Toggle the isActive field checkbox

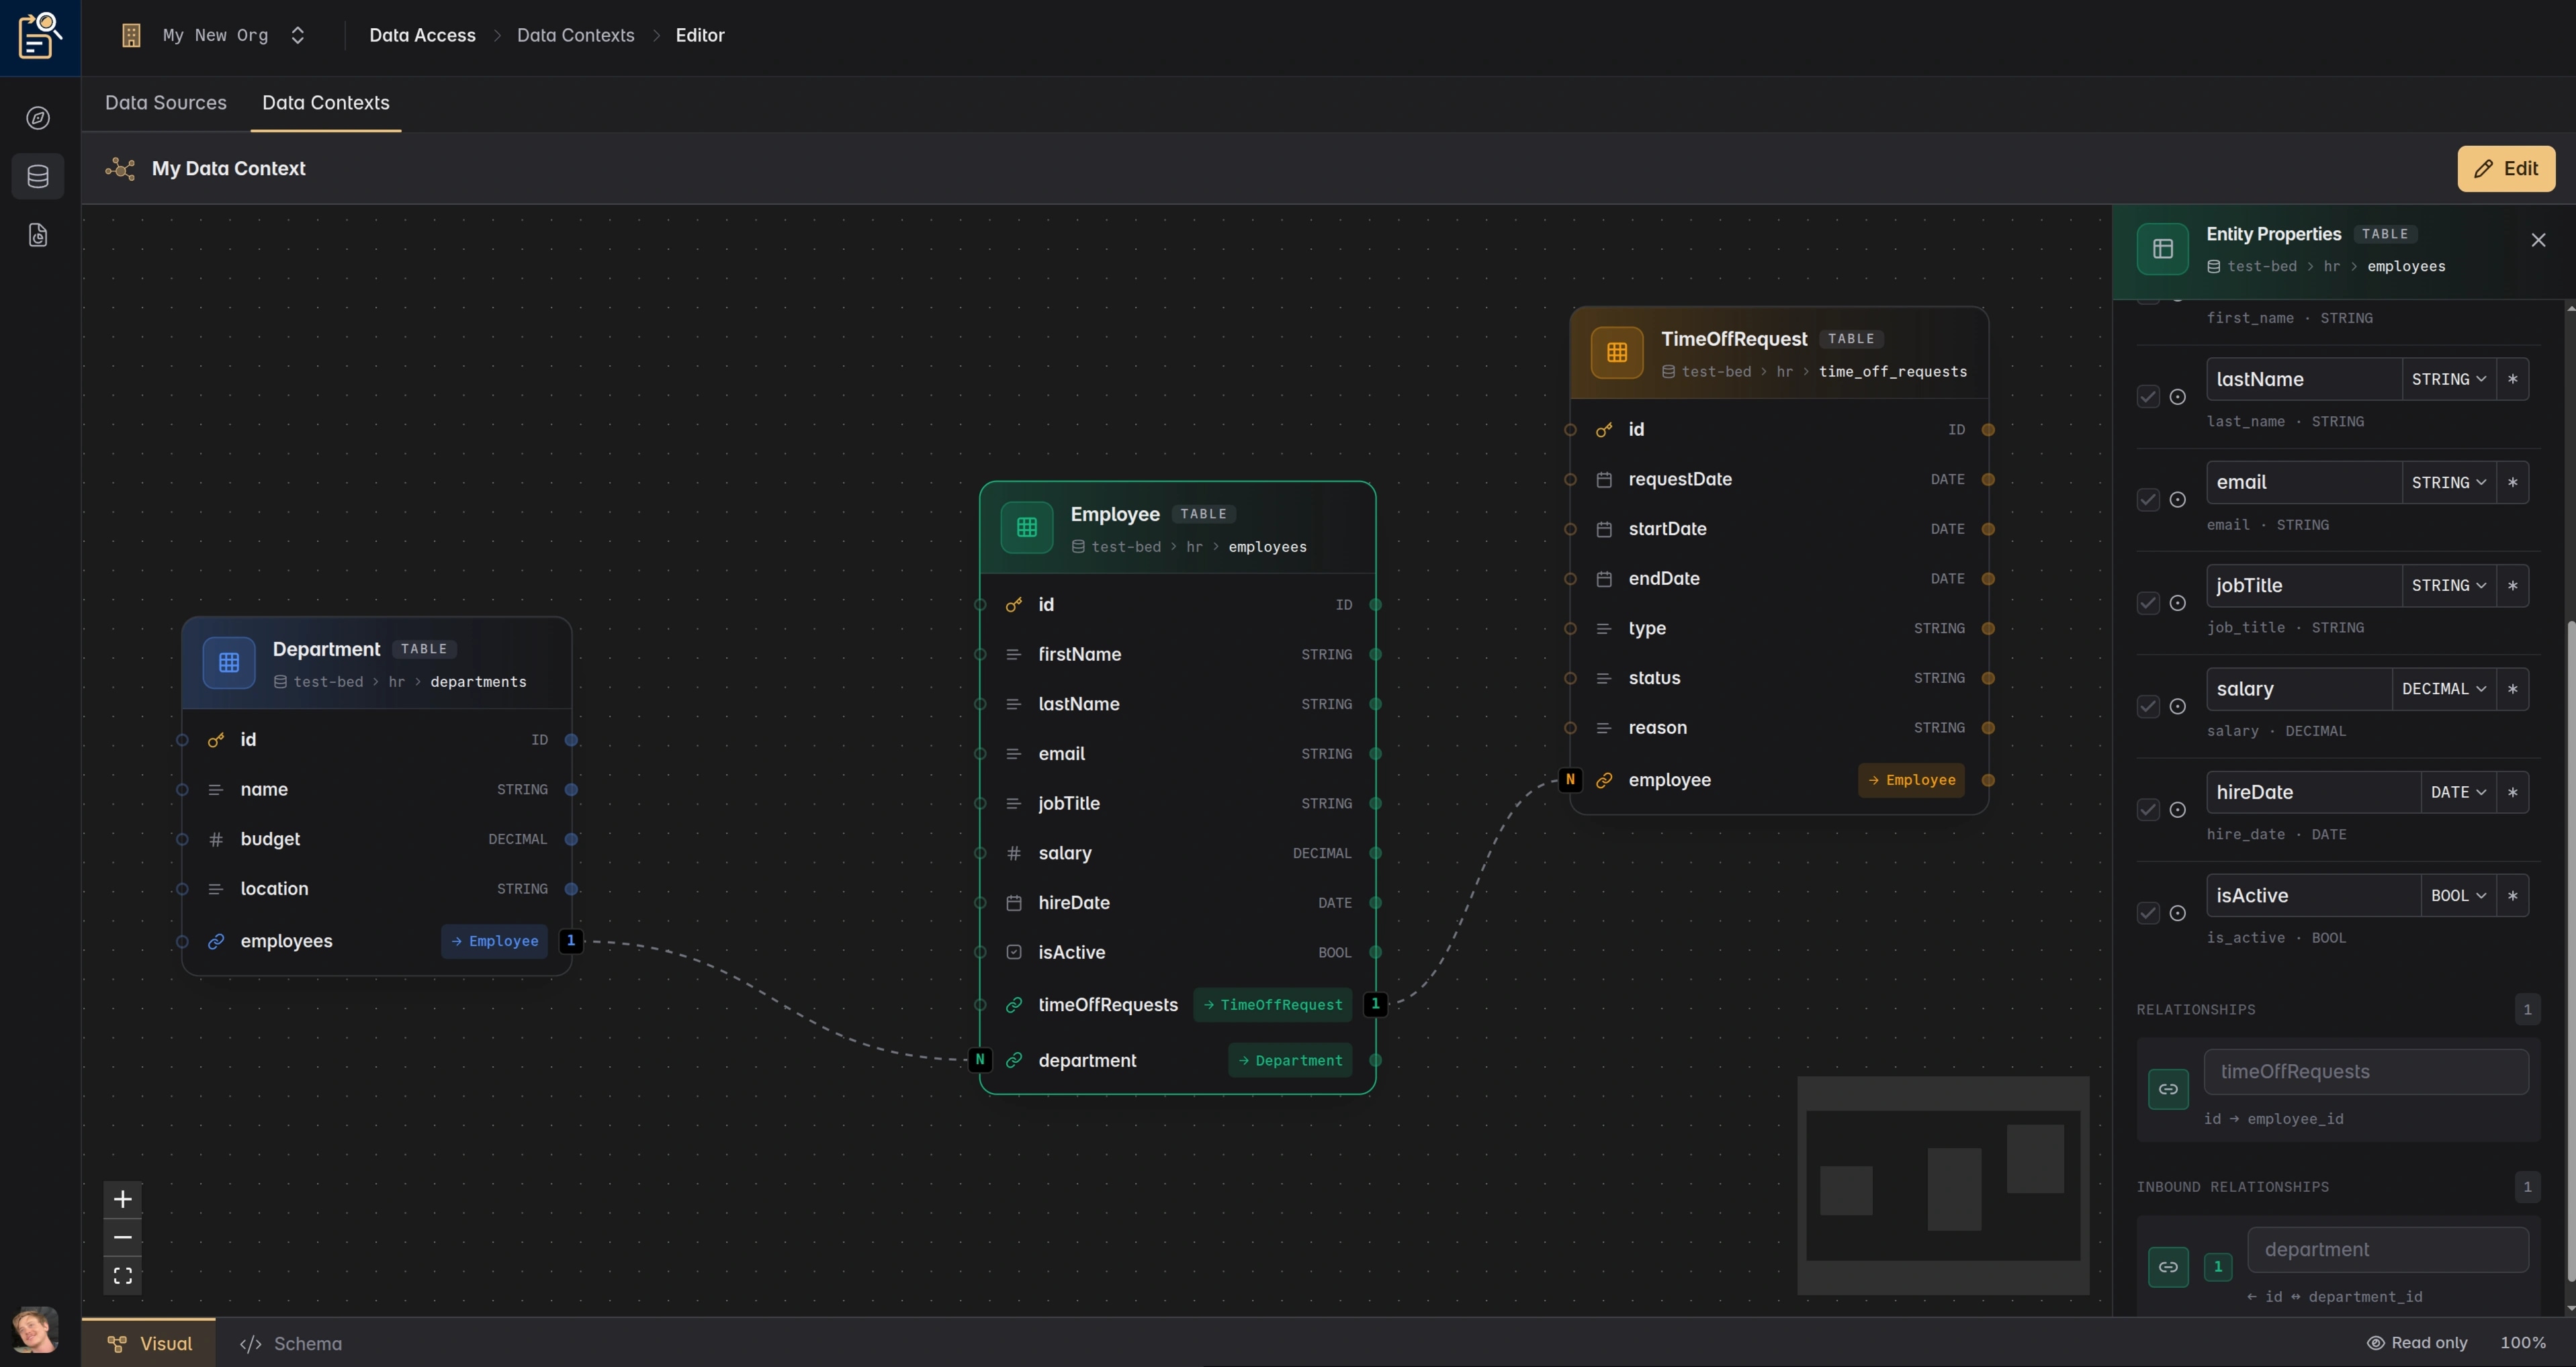pos(2148,913)
